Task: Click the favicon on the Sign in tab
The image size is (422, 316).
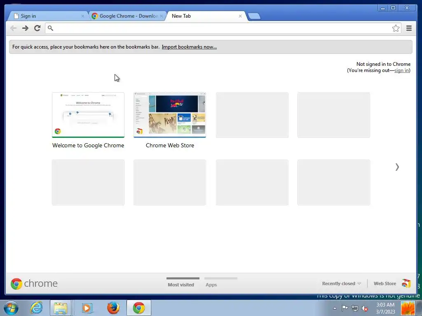Action: tap(16, 16)
